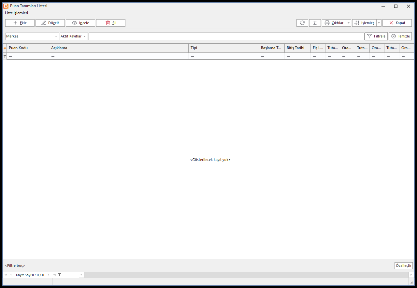Image resolution: width=417 pixels, height=288 pixels.
Task: Focus the search filter text field
Action: (x=226, y=36)
